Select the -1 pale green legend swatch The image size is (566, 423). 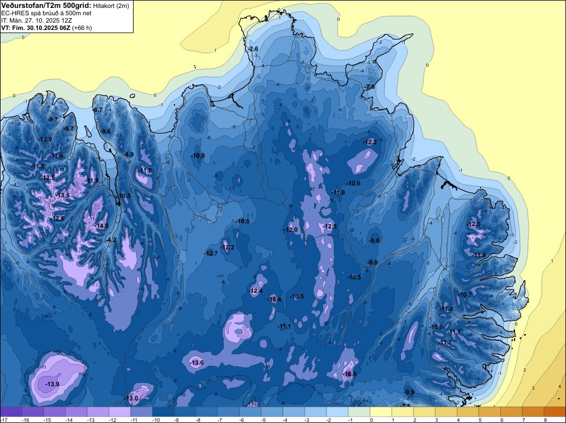click(x=359, y=412)
